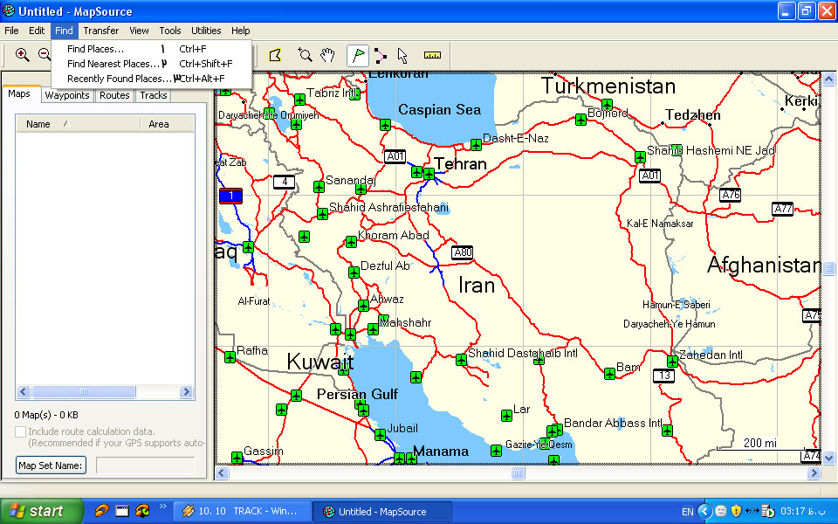Select the map selection polygon tool
The image size is (838, 524).
pos(275,55)
